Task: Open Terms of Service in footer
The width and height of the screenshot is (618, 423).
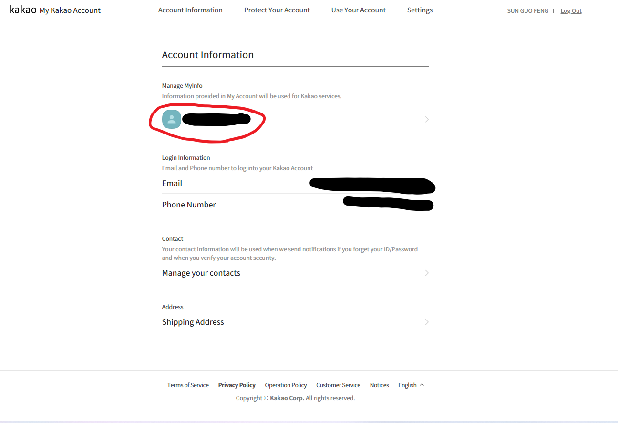Action: (x=188, y=385)
